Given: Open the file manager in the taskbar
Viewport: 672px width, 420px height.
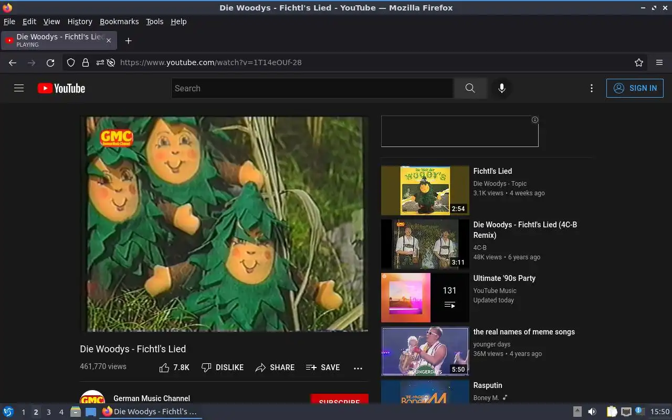Looking at the screenshot, I should [x=76, y=412].
